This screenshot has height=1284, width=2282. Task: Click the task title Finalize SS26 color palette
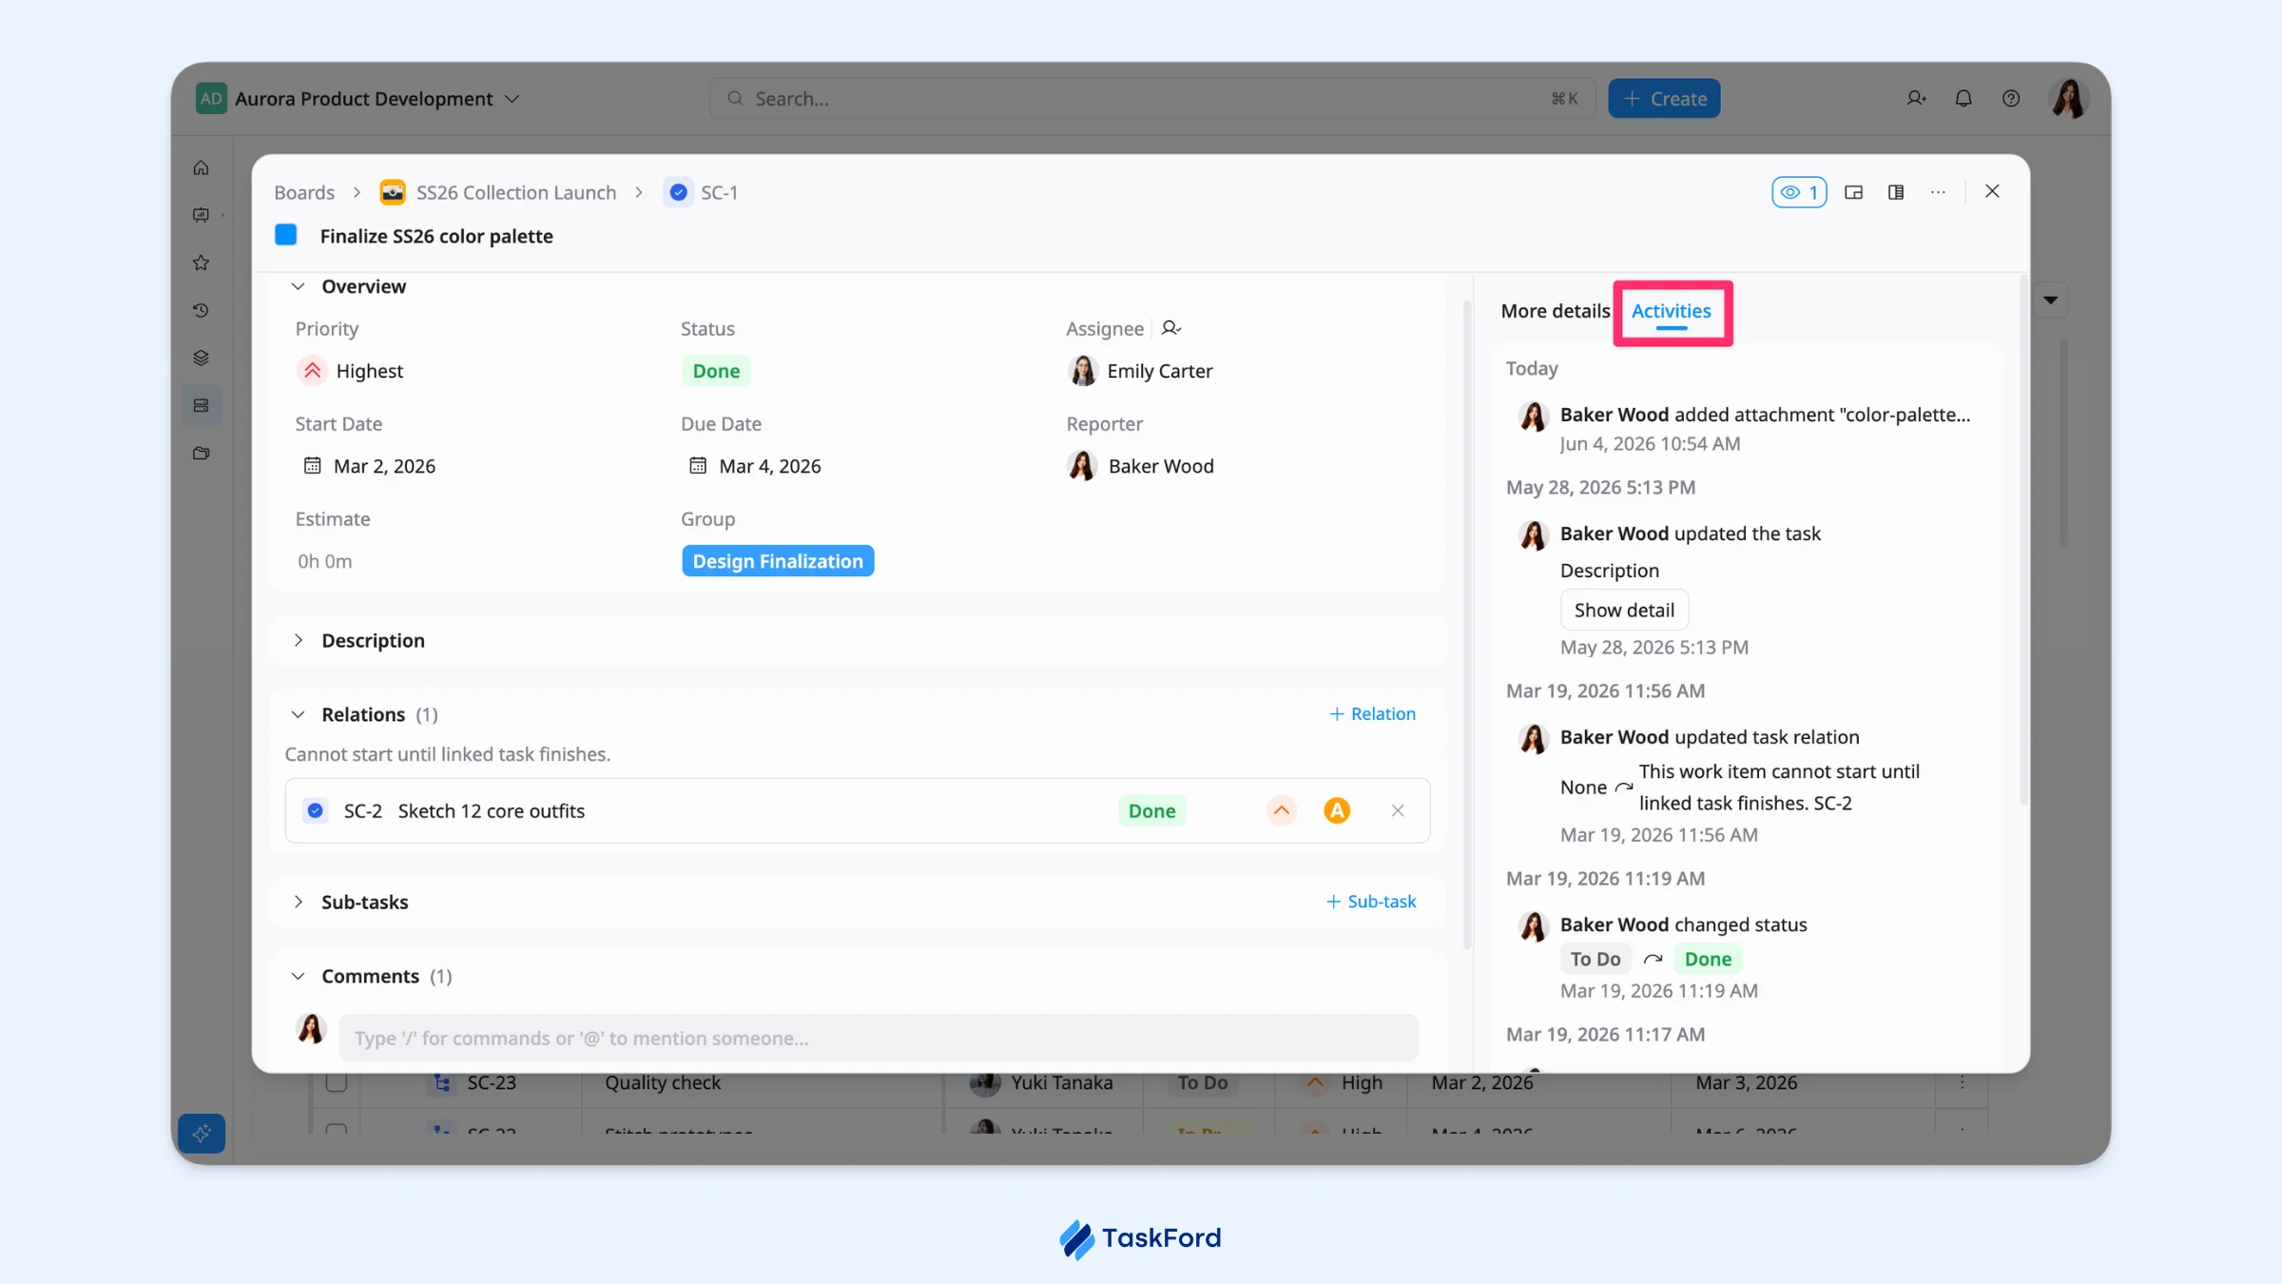click(436, 236)
